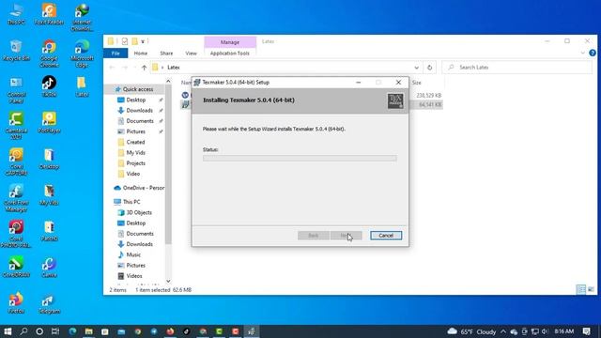Select Microsoft Edge desktop icon
The width and height of the screenshot is (601, 338).
[82, 54]
